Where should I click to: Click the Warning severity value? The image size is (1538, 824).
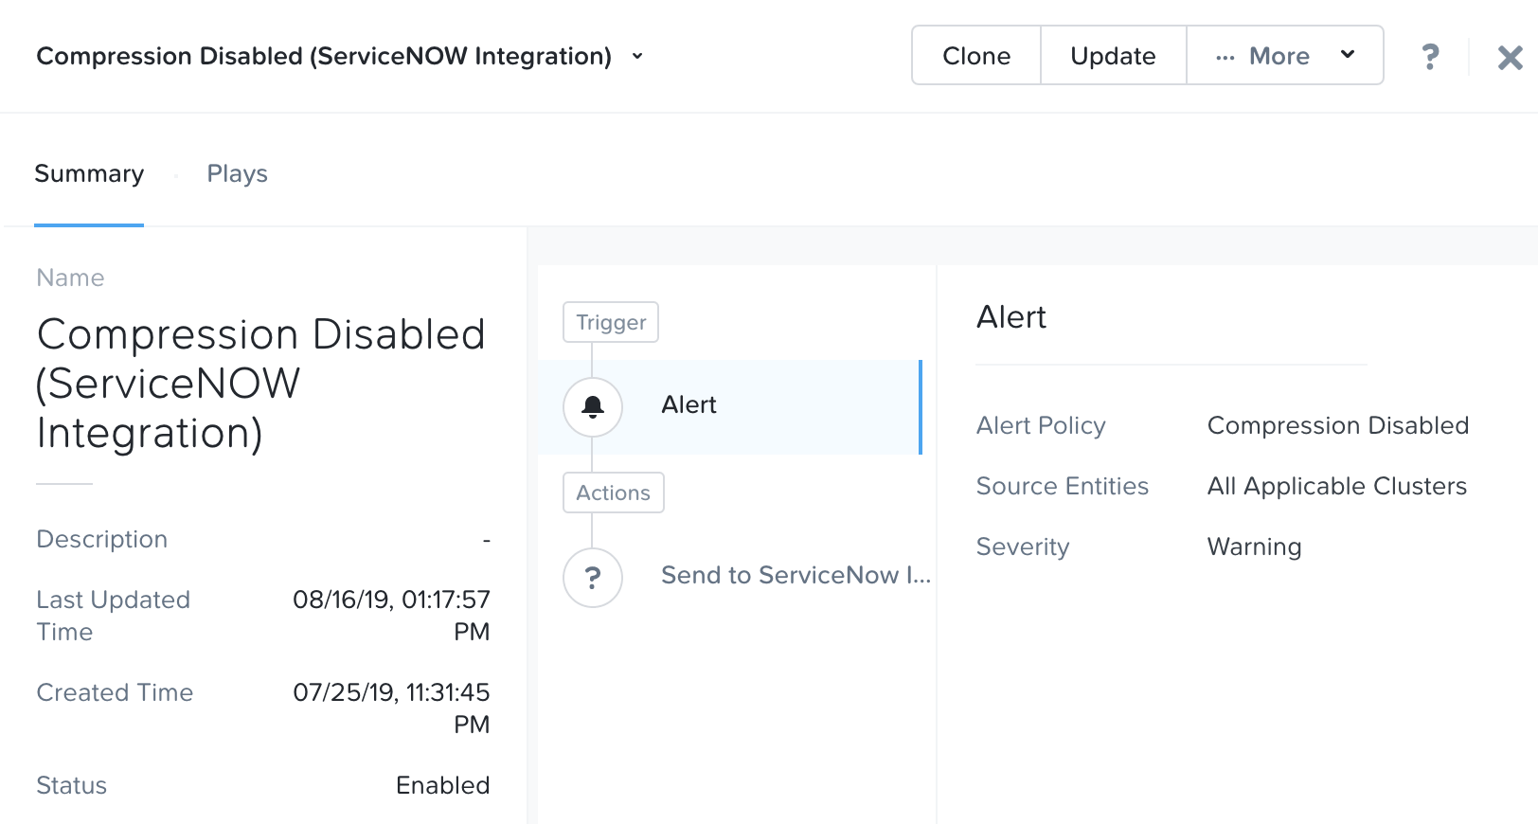coord(1254,546)
